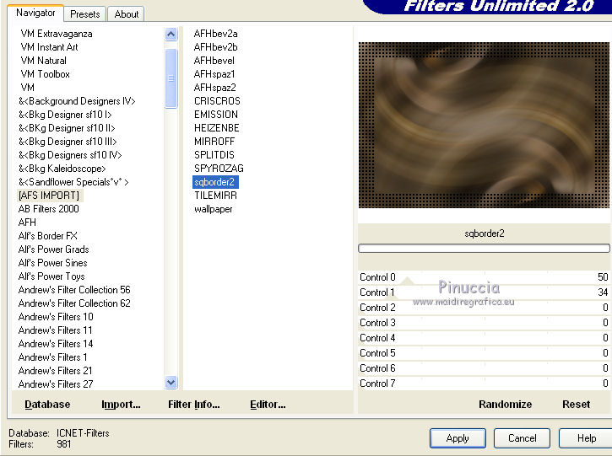
Task: Select &<Bkg Designer sf10 III> category
Action: pos(68,142)
